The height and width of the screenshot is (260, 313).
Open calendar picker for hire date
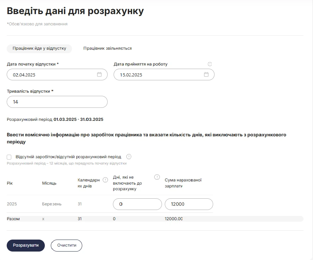point(206,75)
